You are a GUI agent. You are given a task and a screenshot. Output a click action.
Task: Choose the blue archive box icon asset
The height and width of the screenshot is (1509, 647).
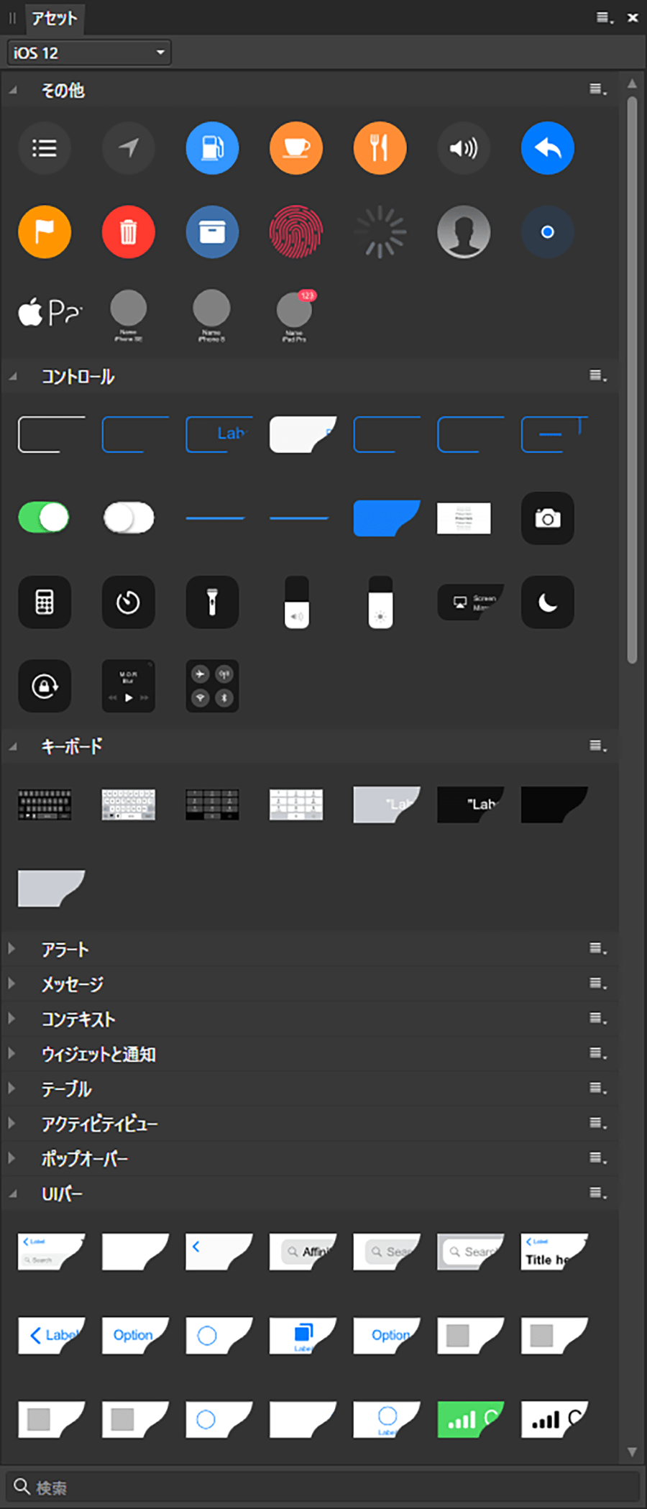coord(212,232)
